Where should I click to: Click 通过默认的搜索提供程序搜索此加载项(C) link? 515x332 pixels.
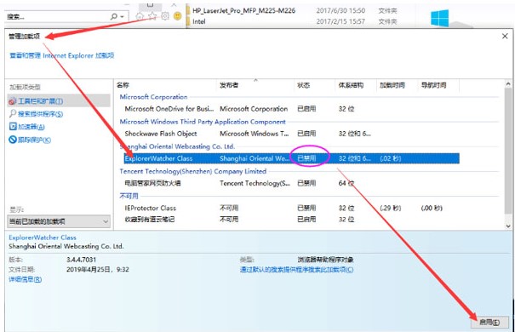[x=296, y=270]
